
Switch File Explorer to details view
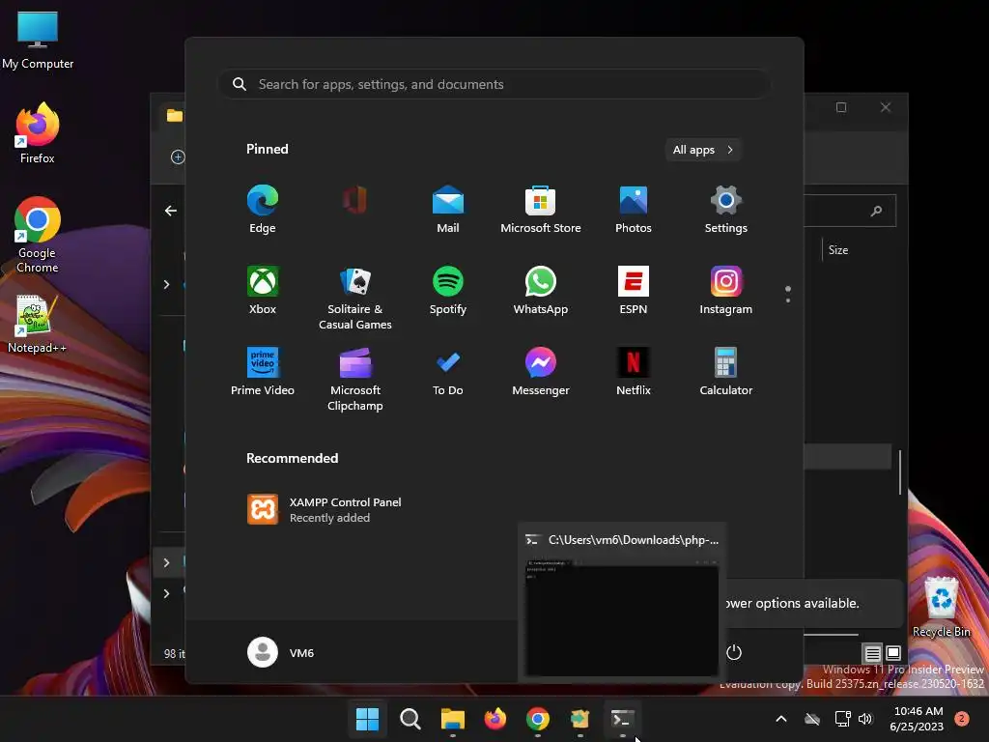pos(872,653)
